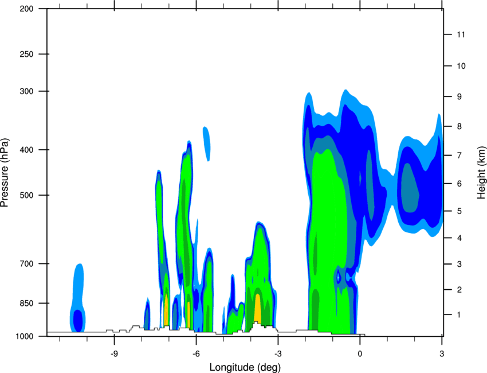This screenshot has height=373, width=487.
Task: Click the 300 pressure tick label
Action: point(26,91)
